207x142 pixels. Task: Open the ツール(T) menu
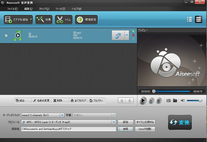click(60, 9)
